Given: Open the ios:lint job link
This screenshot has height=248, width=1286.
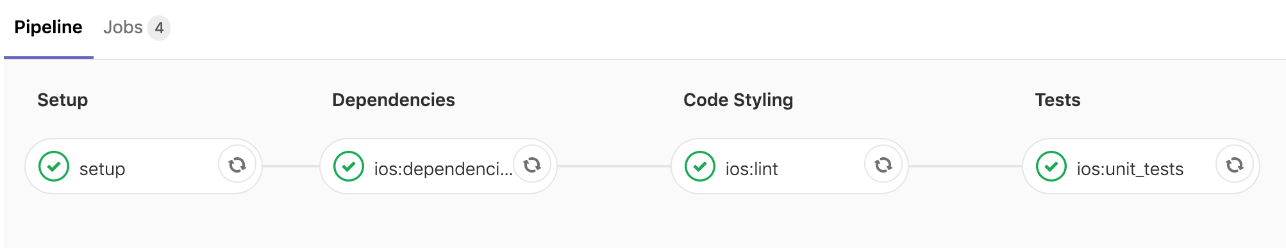Looking at the screenshot, I should coord(751,169).
